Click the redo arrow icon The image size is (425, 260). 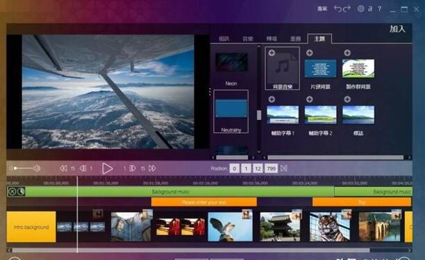347,8
